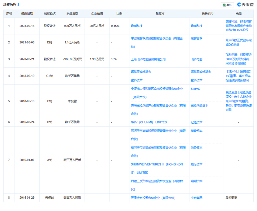
Task: Open investor 上海飞科电器股份有限公司
Action: click(148, 59)
